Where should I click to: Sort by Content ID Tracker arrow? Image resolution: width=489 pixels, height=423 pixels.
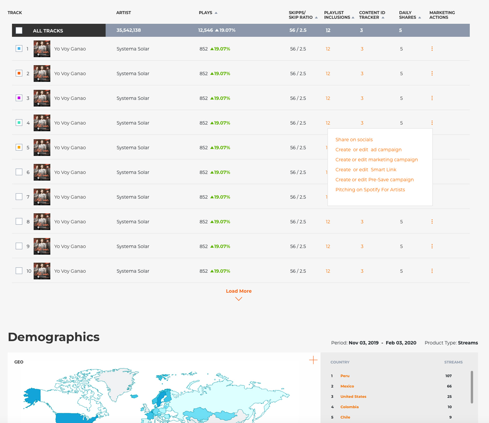383,18
